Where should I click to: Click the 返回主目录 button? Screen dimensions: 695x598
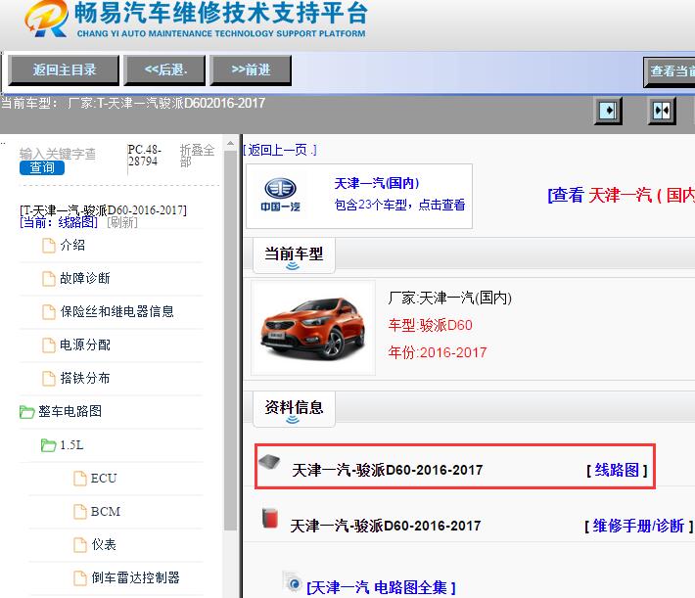click(x=64, y=70)
